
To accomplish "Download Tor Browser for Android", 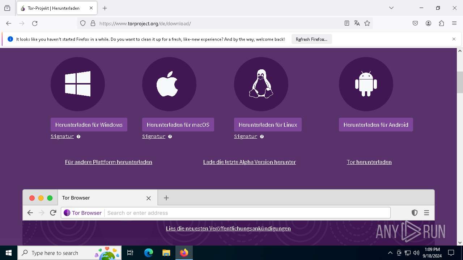I will tap(376, 125).
